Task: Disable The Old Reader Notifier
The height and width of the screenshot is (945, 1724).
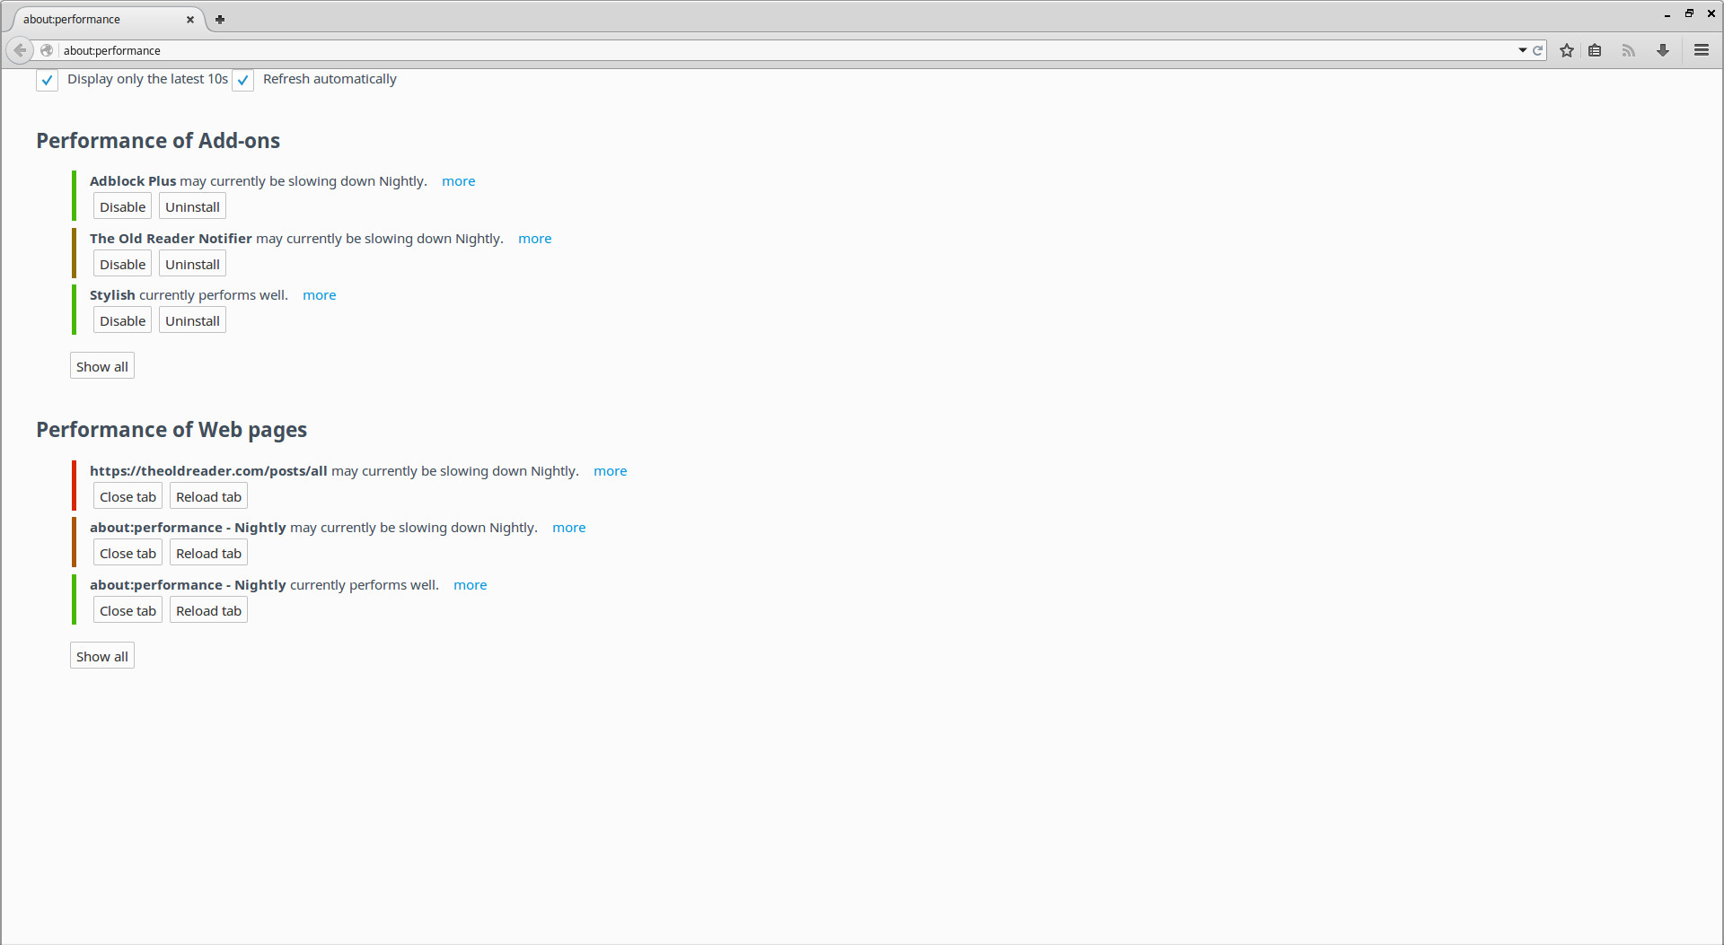Action: [x=122, y=264]
